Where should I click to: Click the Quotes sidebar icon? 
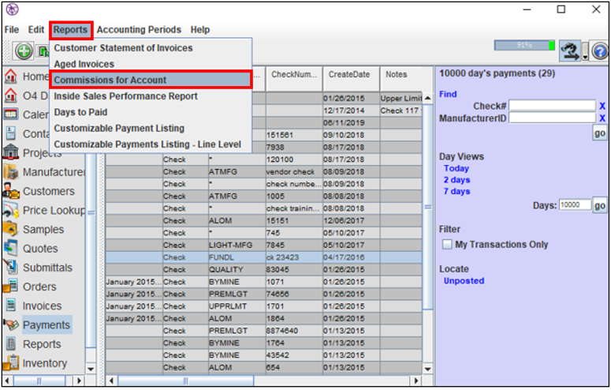[10, 248]
